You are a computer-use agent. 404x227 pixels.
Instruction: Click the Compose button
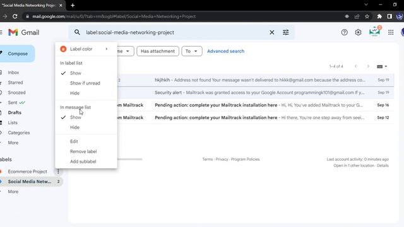(x=17, y=54)
